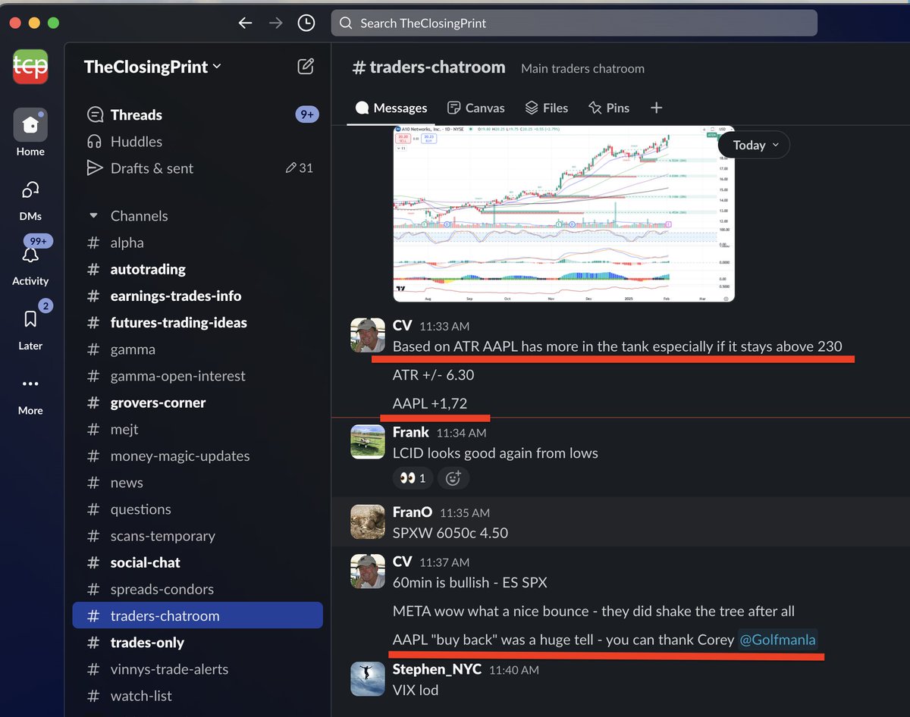This screenshot has height=717, width=910.
Task: Open the social-chat channel
Action: pos(197,562)
